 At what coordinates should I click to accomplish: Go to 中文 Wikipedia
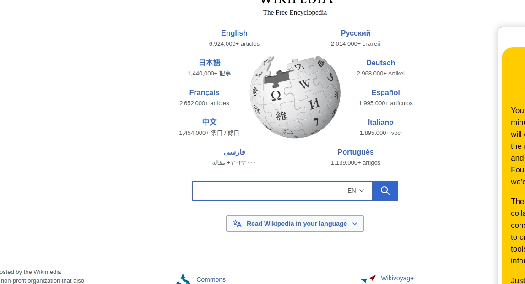[210, 123]
